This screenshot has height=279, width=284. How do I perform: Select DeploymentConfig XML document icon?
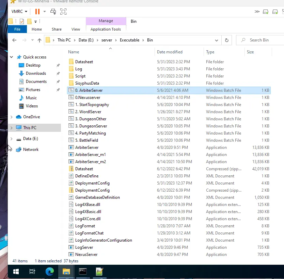(71, 183)
